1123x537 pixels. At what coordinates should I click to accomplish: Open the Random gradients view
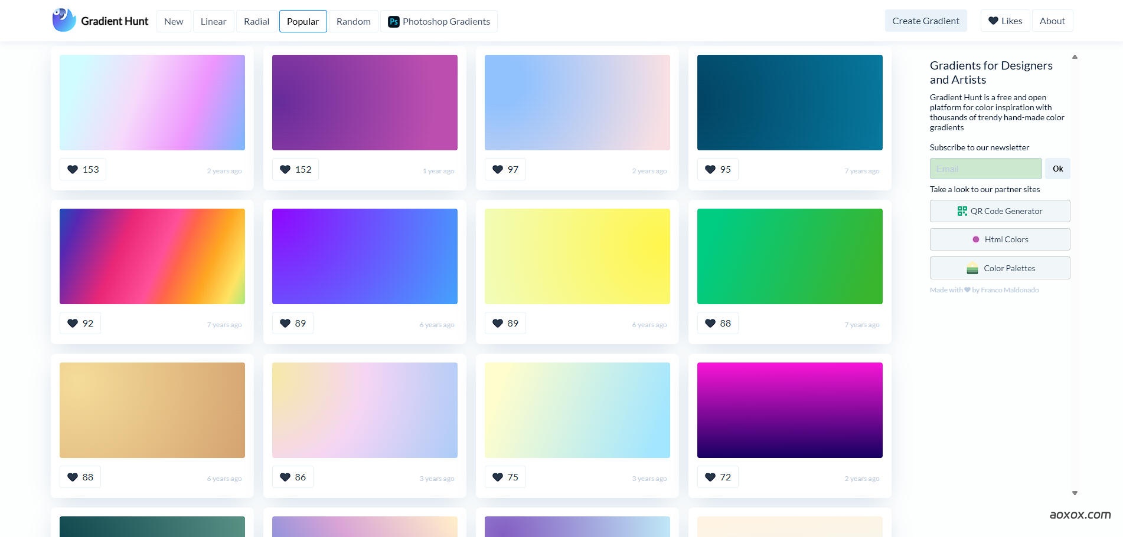pos(353,21)
